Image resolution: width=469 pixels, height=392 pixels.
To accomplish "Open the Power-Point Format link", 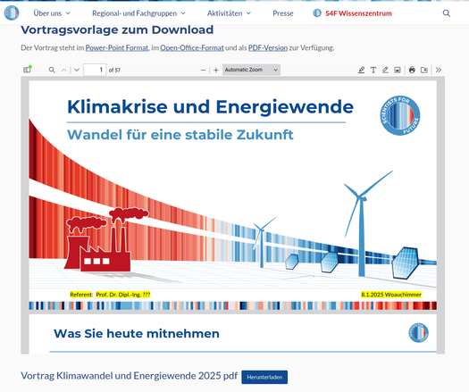I will click(x=117, y=48).
